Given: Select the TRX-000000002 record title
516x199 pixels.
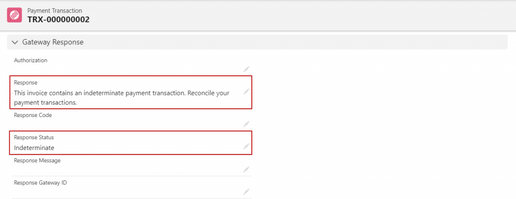Looking at the screenshot, I should click(x=58, y=20).
